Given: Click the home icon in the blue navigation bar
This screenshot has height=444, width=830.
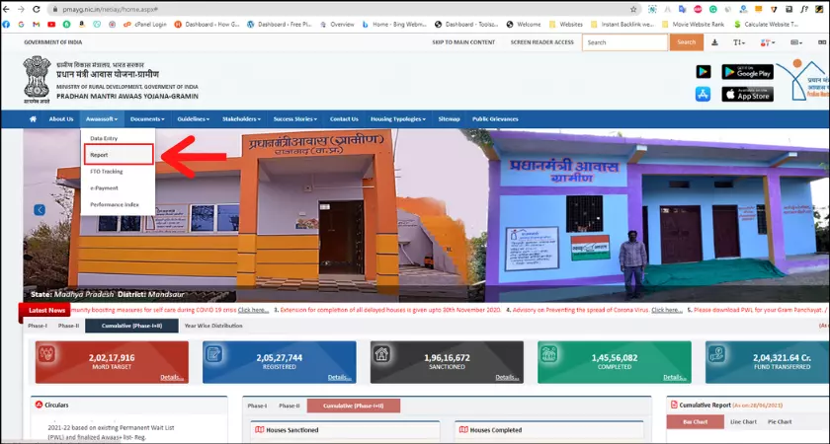Looking at the screenshot, I should click(x=33, y=119).
